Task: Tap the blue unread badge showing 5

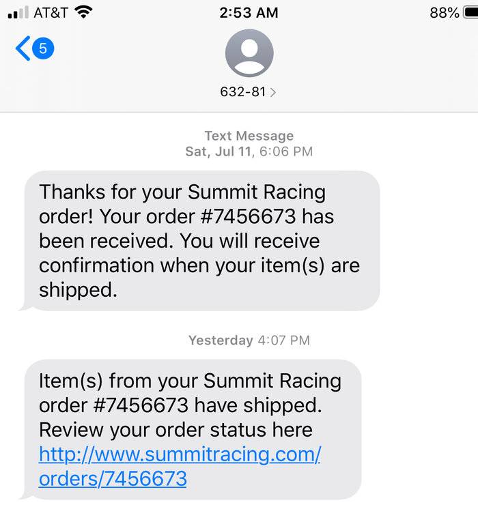Action: pos(43,48)
